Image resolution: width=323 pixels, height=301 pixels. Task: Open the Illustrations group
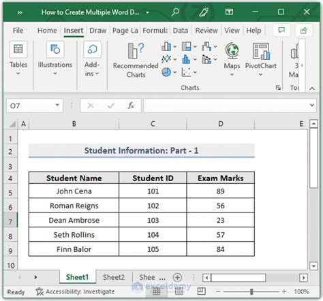(55, 58)
